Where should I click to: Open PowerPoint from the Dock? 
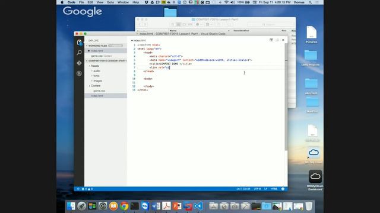[x=177, y=206]
